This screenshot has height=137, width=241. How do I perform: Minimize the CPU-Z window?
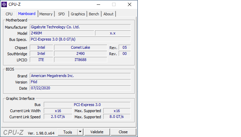tap(98, 4)
